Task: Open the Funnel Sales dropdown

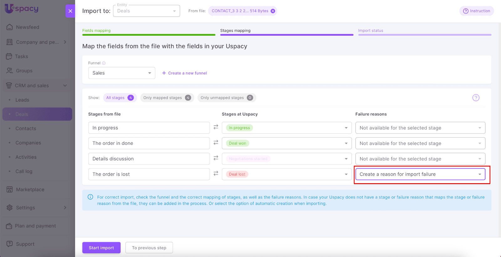Action: pyautogui.click(x=121, y=73)
